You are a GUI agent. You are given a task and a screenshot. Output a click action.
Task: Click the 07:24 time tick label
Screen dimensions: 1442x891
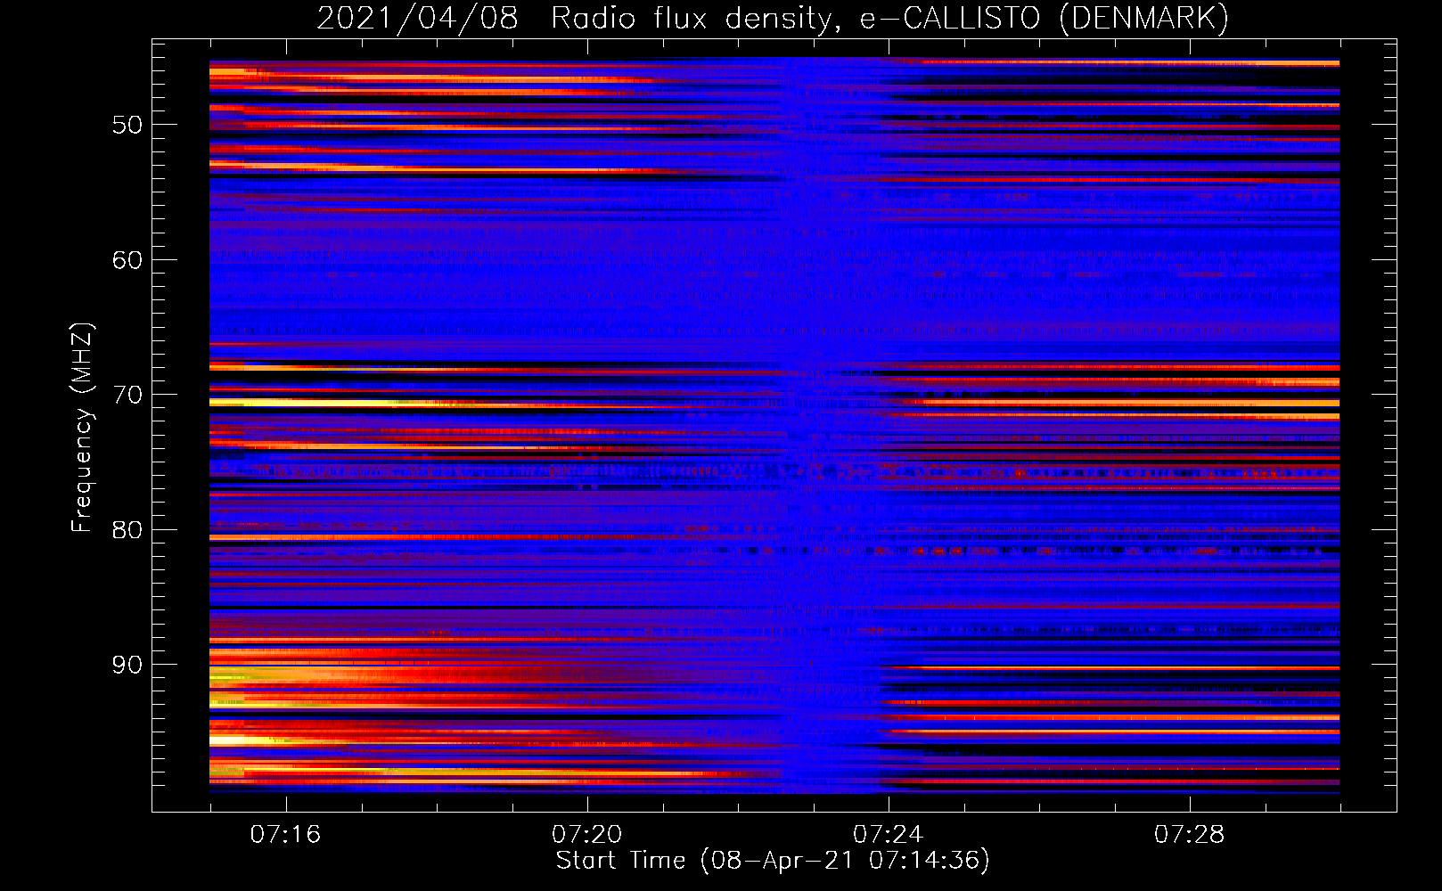coord(888,835)
